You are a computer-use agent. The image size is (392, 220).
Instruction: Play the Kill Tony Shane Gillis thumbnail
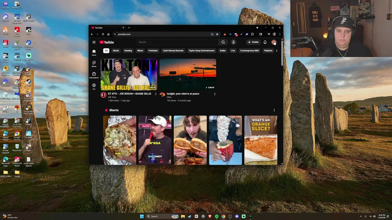pos(129,75)
